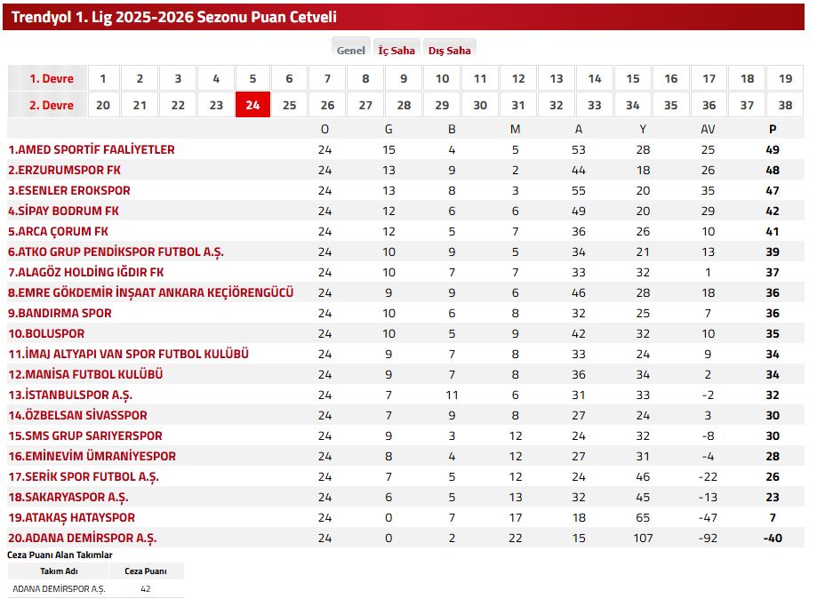Open the Boluspor team link
The height and width of the screenshot is (599, 833).
[x=46, y=333]
